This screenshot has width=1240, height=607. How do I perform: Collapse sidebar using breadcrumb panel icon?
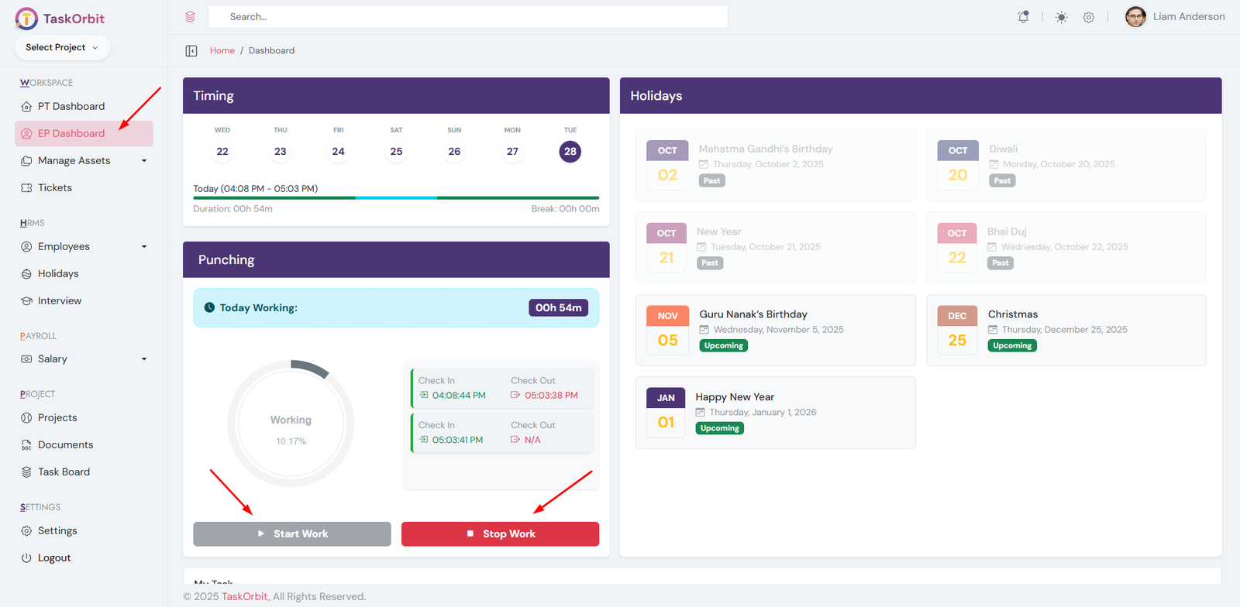[191, 51]
